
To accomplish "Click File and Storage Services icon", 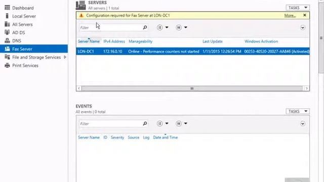I will click(7, 57).
